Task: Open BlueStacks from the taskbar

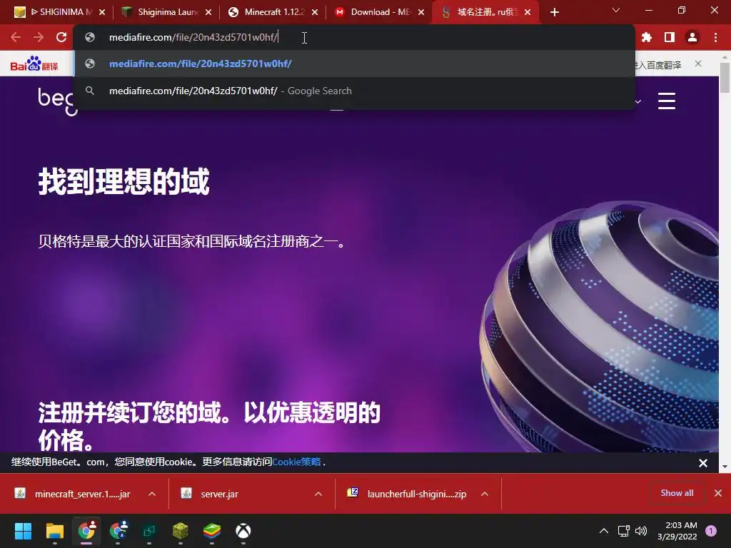Action: [212, 531]
